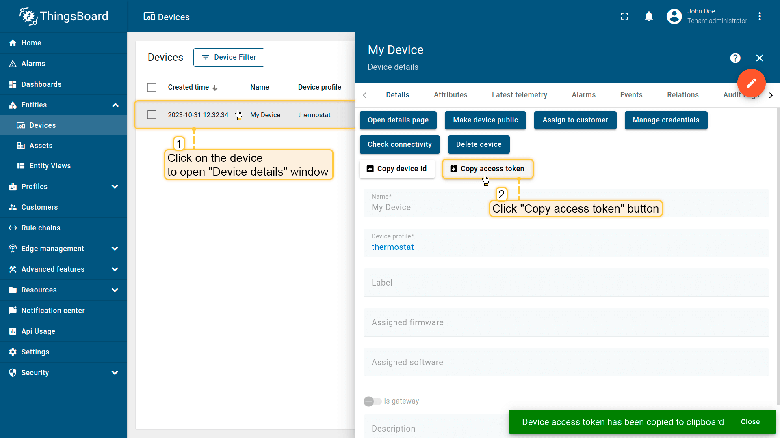Expand the Security sidebar section
This screenshot has height=438, width=780.
(x=115, y=373)
